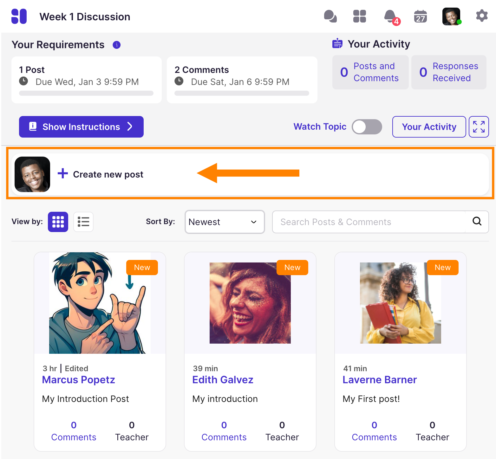The image size is (496, 459).
Task: Expand Show Instructions
Action: click(x=81, y=127)
